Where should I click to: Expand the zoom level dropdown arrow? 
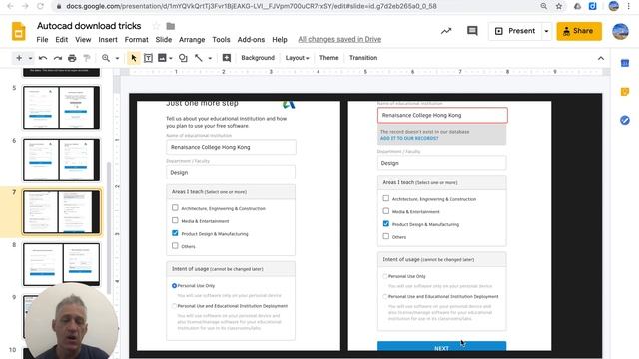[117, 58]
